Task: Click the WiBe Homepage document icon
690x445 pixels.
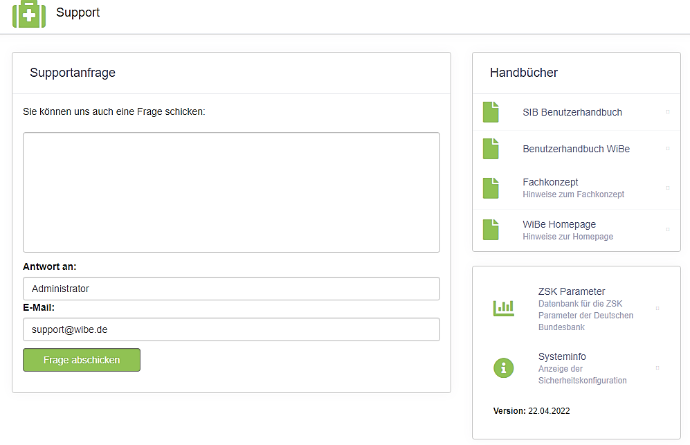Action: click(491, 229)
